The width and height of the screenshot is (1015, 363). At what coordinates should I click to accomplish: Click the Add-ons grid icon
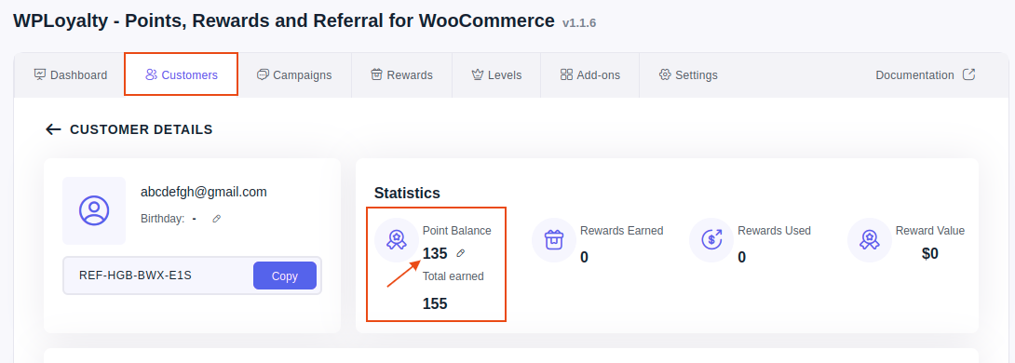[x=566, y=74]
